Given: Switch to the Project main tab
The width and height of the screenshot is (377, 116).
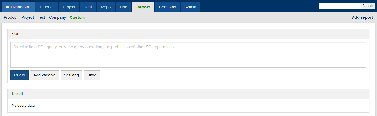Looking at the screenshot, I should pos(69,7).
